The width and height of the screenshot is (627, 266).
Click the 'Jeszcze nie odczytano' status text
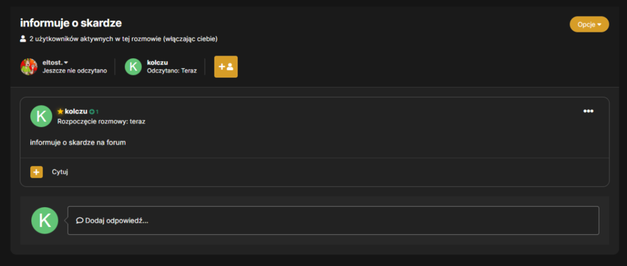tap(75, 71)
